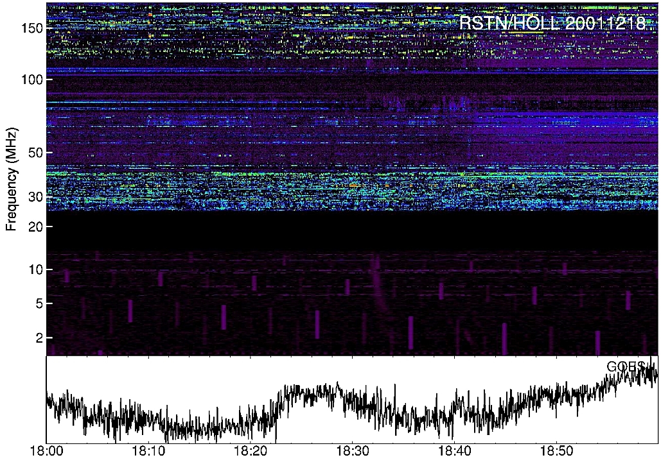661x462 pixels.
Task: Click the 5 frequency tick label
Action: coord(39,304)
